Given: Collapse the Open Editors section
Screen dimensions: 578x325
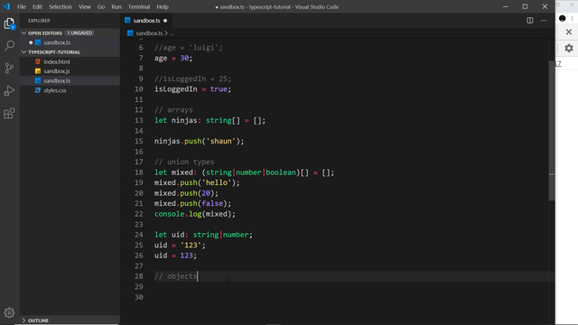Looking at the screenshot, I should point(24,33).
